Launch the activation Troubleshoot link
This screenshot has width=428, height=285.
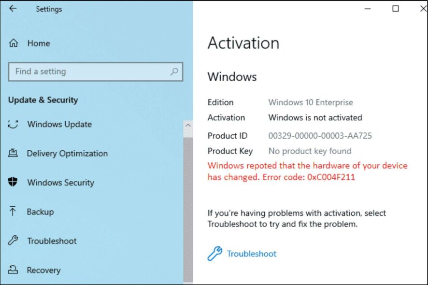click(251, 254)
